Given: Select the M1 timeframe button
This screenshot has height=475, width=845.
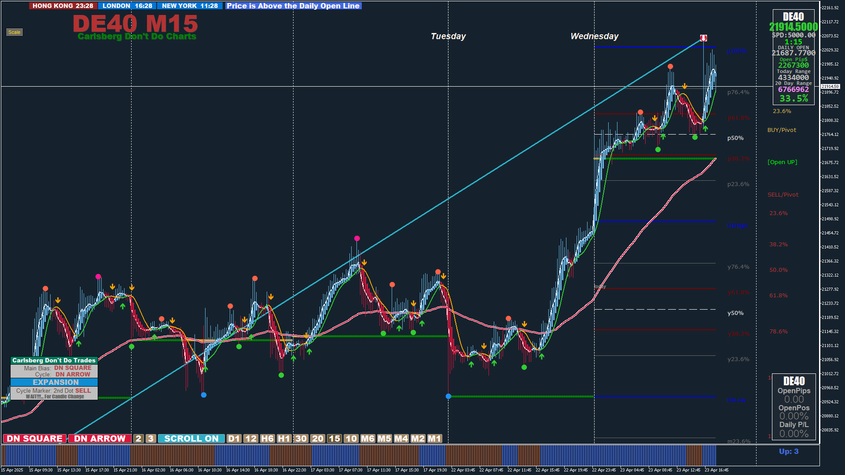Looking at the screenshot, I should coord(434,438).
